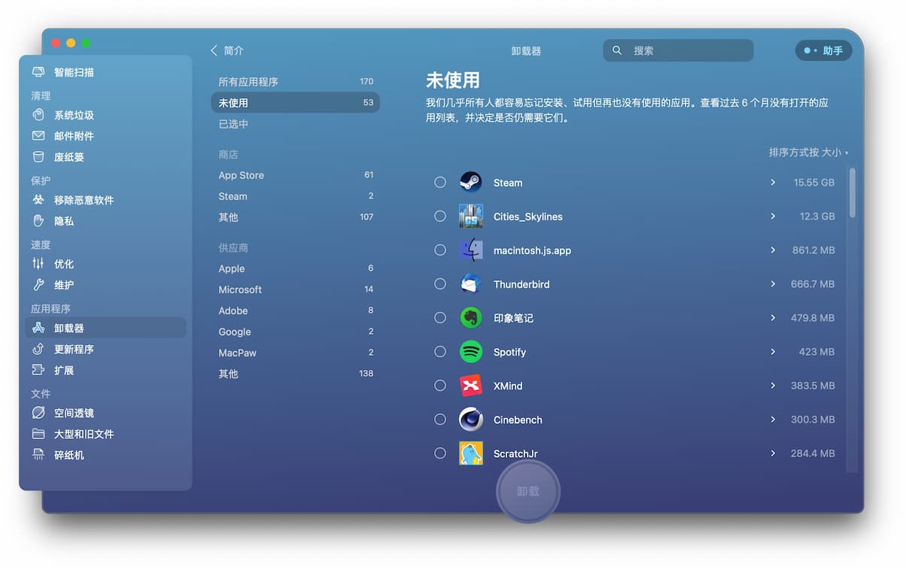Open the 优化 speed tool
This screenshot has width=906, height=569.
[63, 264]
